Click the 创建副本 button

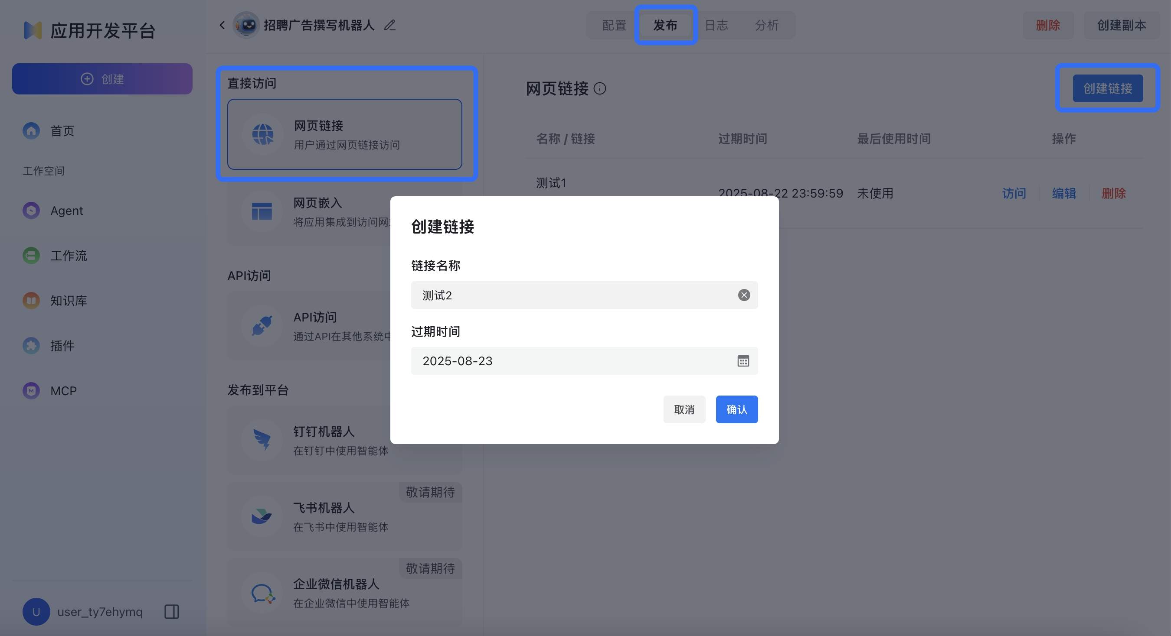(x=1121, y=26)
